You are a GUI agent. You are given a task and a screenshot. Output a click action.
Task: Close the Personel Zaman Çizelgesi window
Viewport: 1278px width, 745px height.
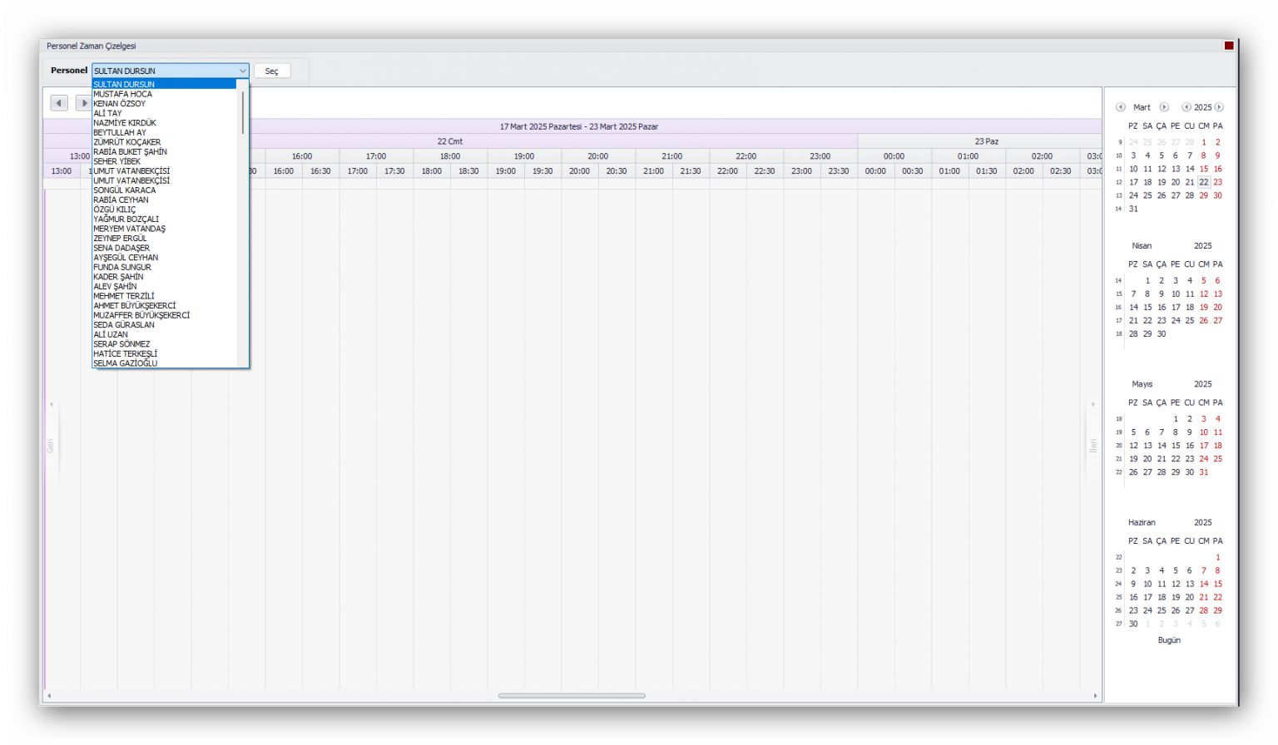(x=1229, y=46)
